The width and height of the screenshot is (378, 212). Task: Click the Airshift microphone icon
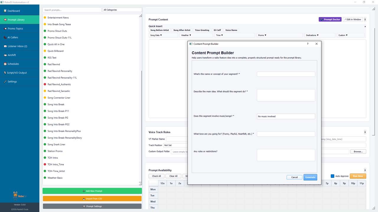click(5, 55)
